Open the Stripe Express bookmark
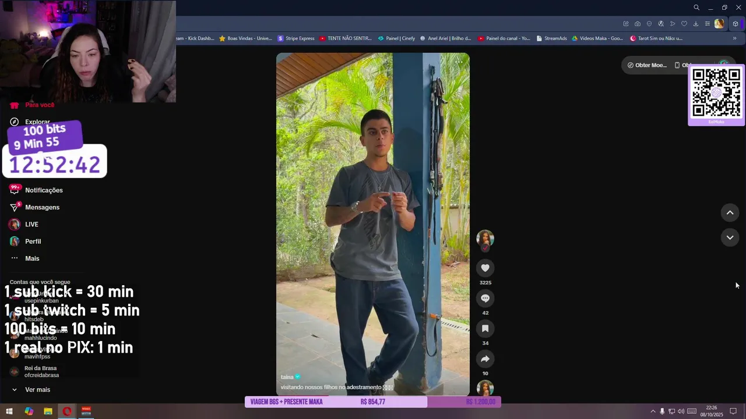The width and height of the screenshot is (746, 419). point(296,38)
